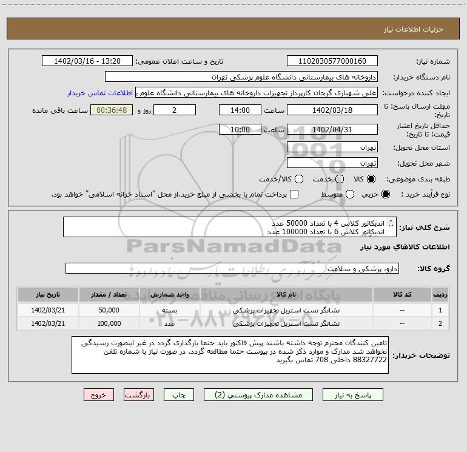The width and height of the screenshot is (467, 452).
Task: Click the تاریخ نیاز column header
Action: point(48,294)
